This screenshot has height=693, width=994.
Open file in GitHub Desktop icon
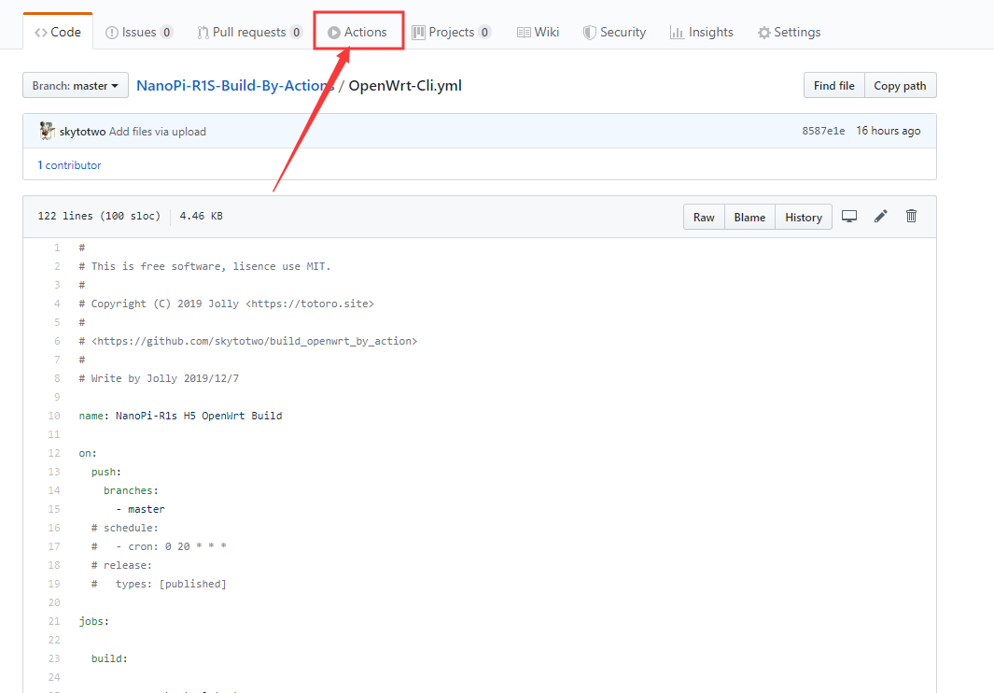(849, 216)
